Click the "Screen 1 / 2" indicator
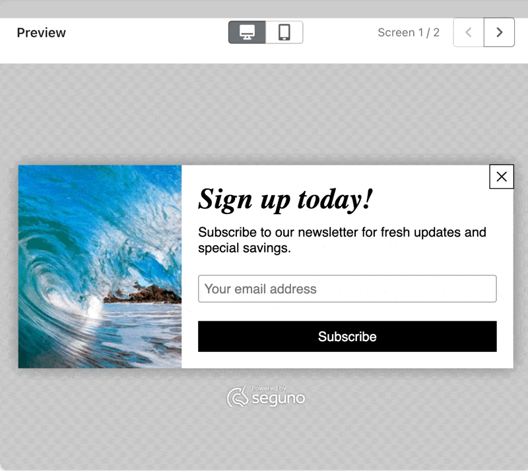The height and width of the screenshot is (471, 528). tap(409, 32)
